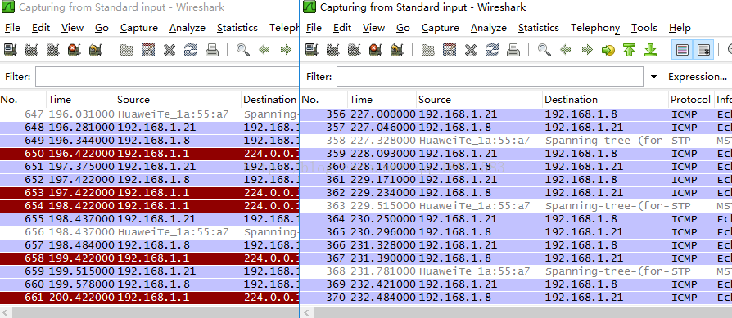Viewport: 732px width, 318px height.
Task: Select packet 661 at time 200.422000
Action: tap(149, 297)
